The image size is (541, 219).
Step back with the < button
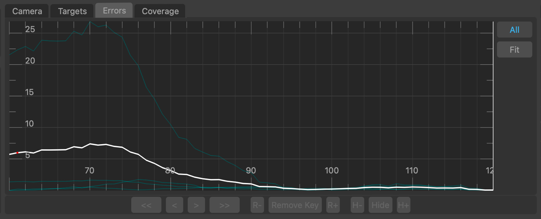(x=174, y=205)
